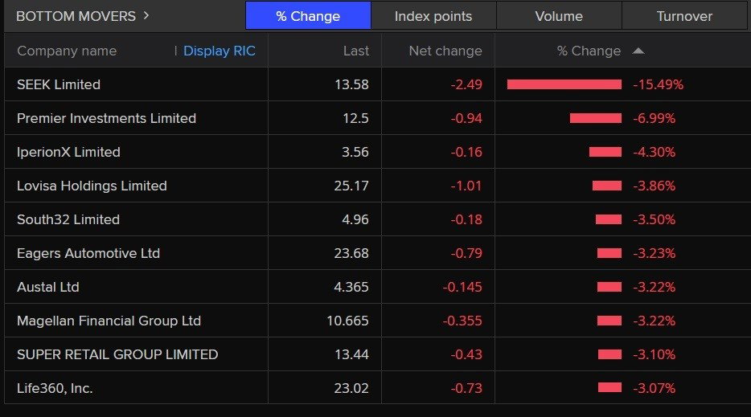Sort by Net change column header
Viewport: 751px width, 417px height.
[x=445, y=51]
